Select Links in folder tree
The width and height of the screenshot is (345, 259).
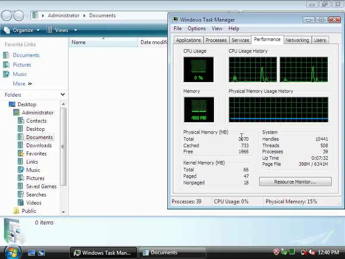[x=32, y=161]
